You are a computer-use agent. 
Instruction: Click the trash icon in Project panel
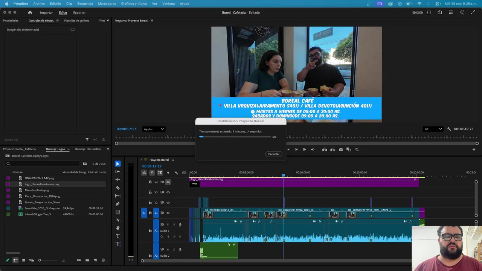click(103, 260)
